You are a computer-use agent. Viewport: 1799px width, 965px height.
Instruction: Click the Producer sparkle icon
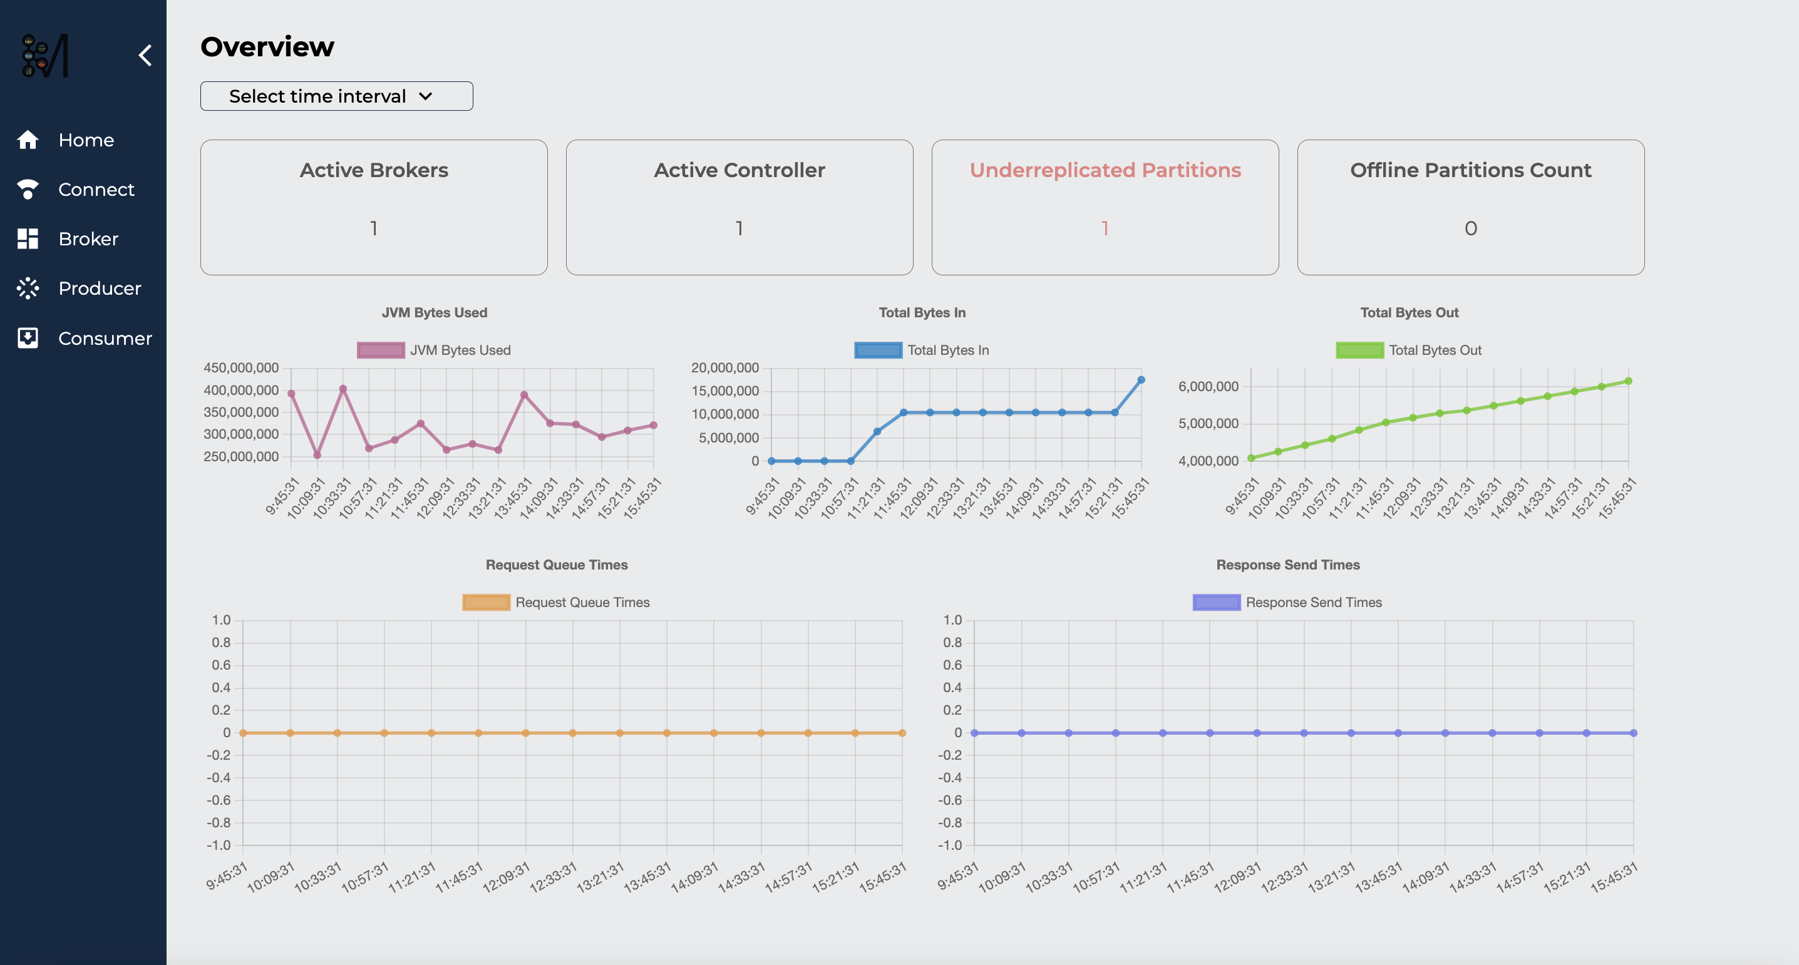(27, 288)
